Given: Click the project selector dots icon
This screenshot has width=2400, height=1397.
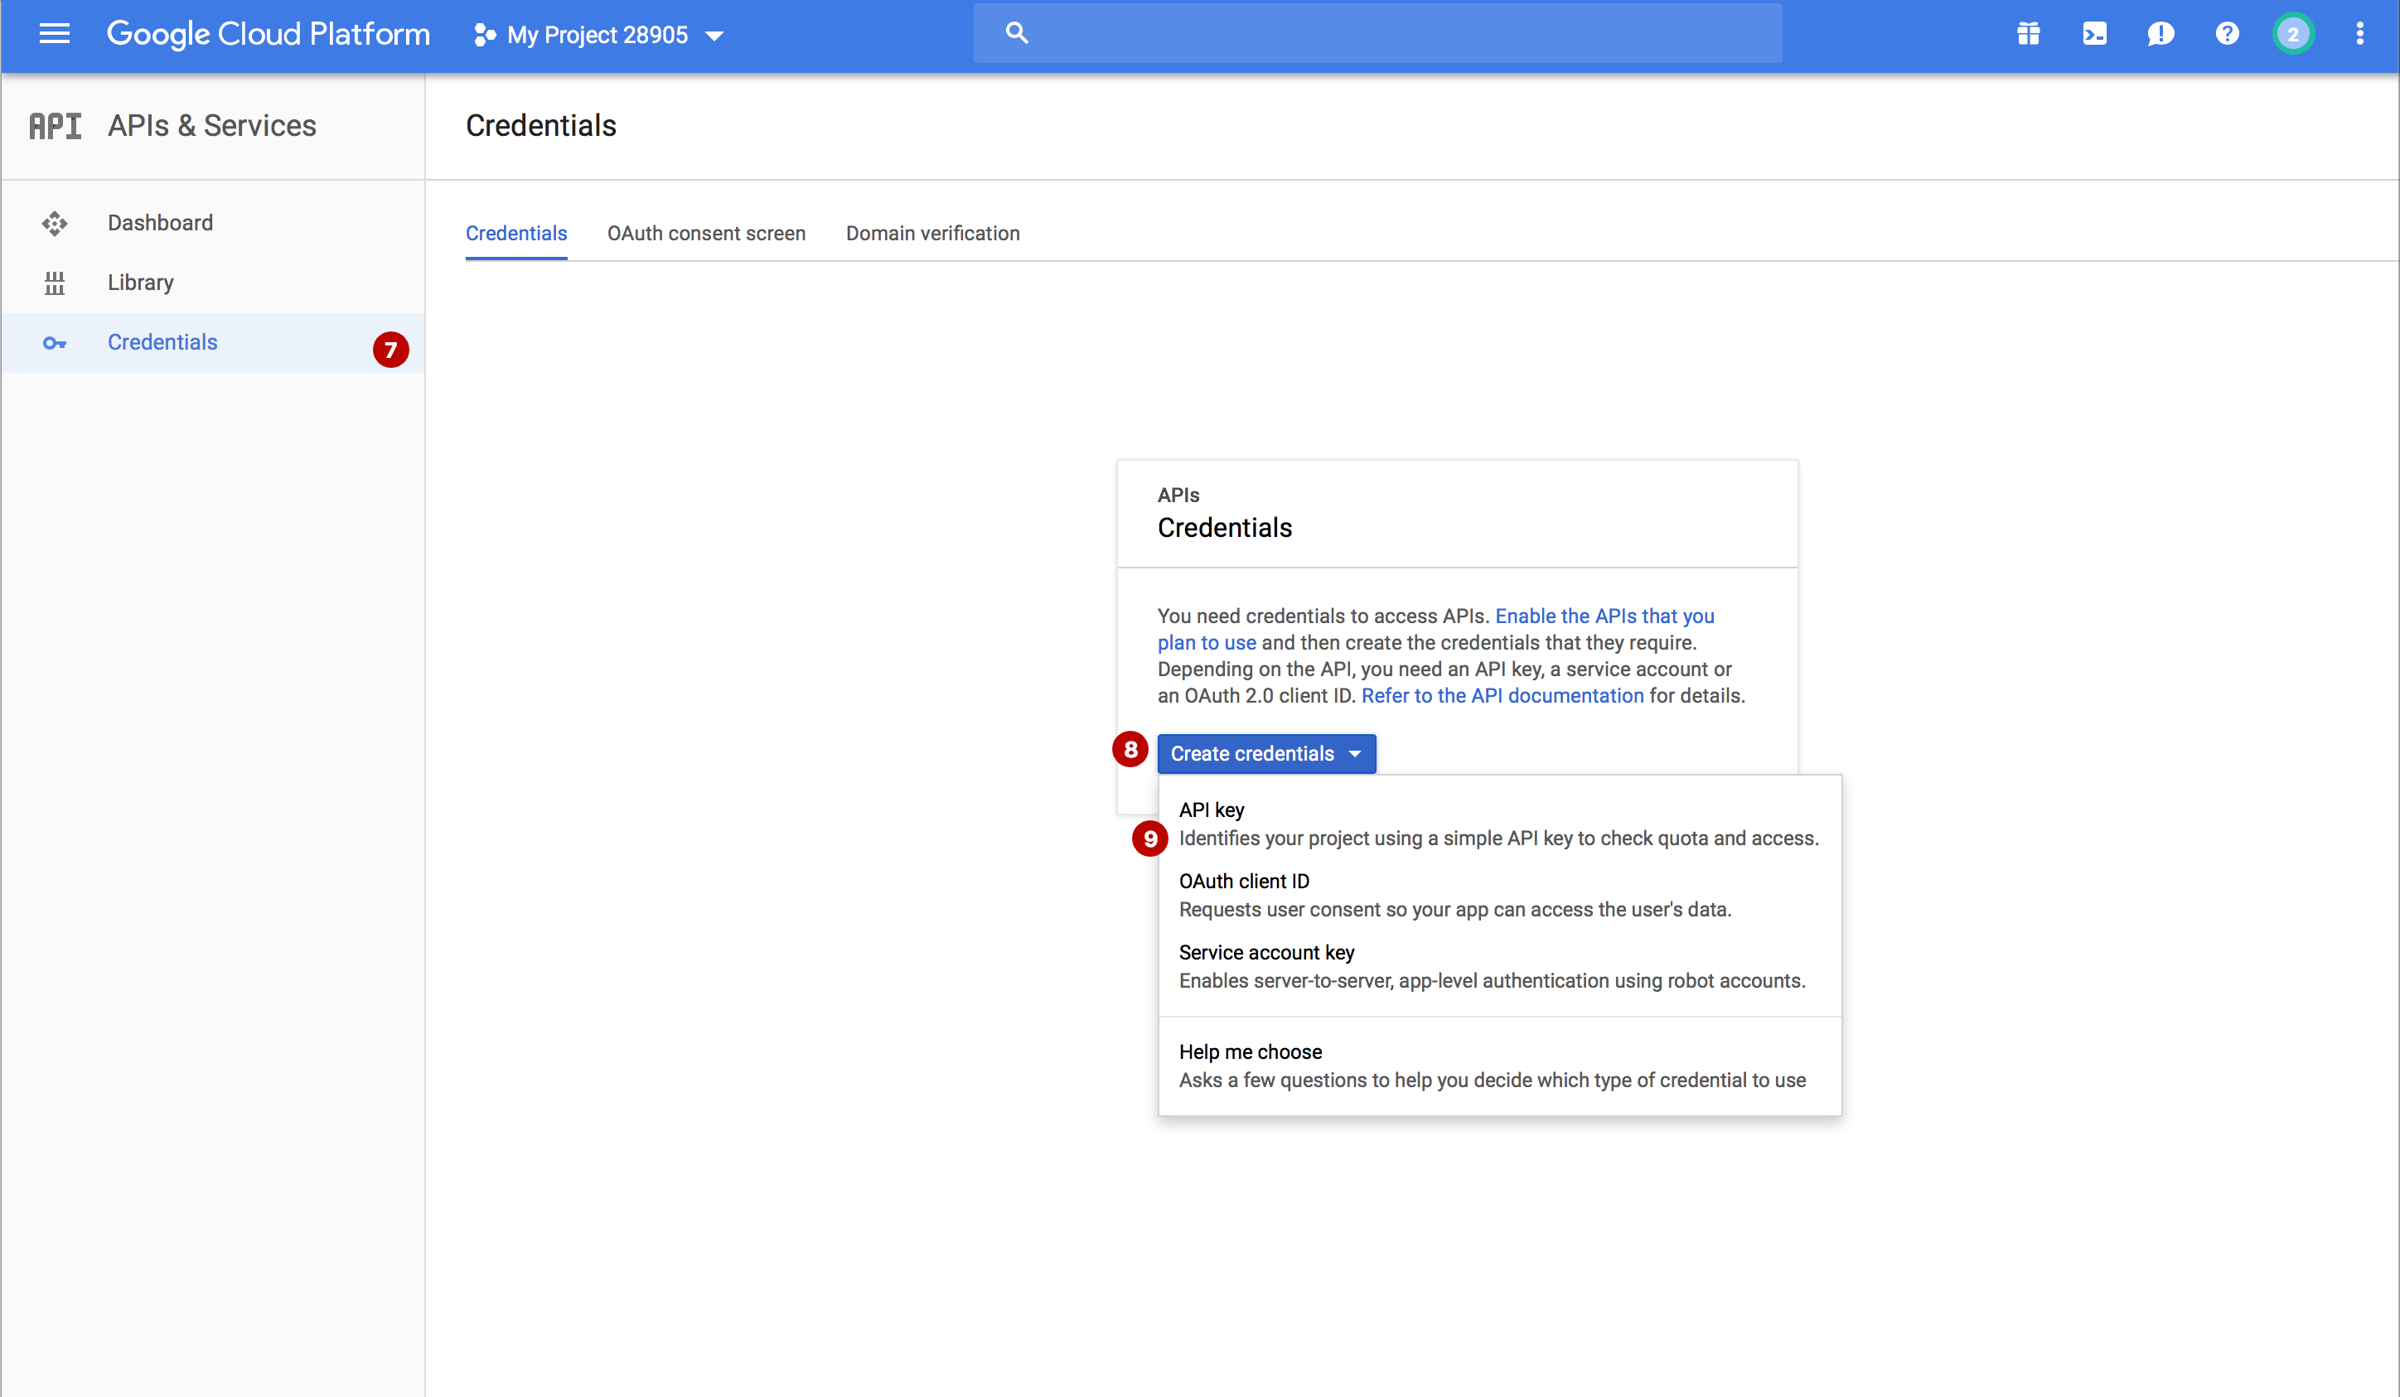Looking at the screenshot, I should point(485,36).
